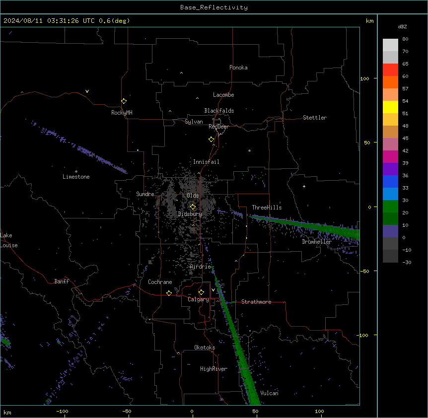Click the -100 tick label on bottom axis
428x418 pixels.
click(62, 411)
